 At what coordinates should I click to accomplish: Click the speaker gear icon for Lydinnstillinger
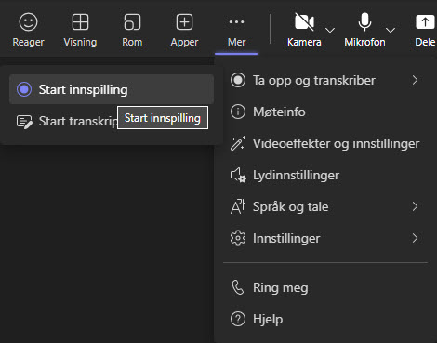click(x=238, y=176)
